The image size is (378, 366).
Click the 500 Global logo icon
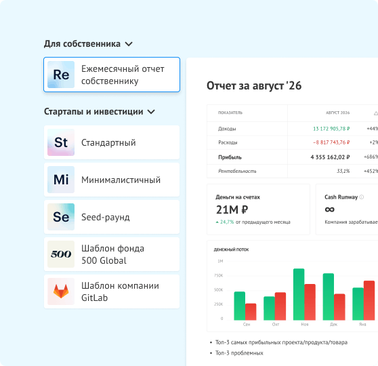click(61, 254)
